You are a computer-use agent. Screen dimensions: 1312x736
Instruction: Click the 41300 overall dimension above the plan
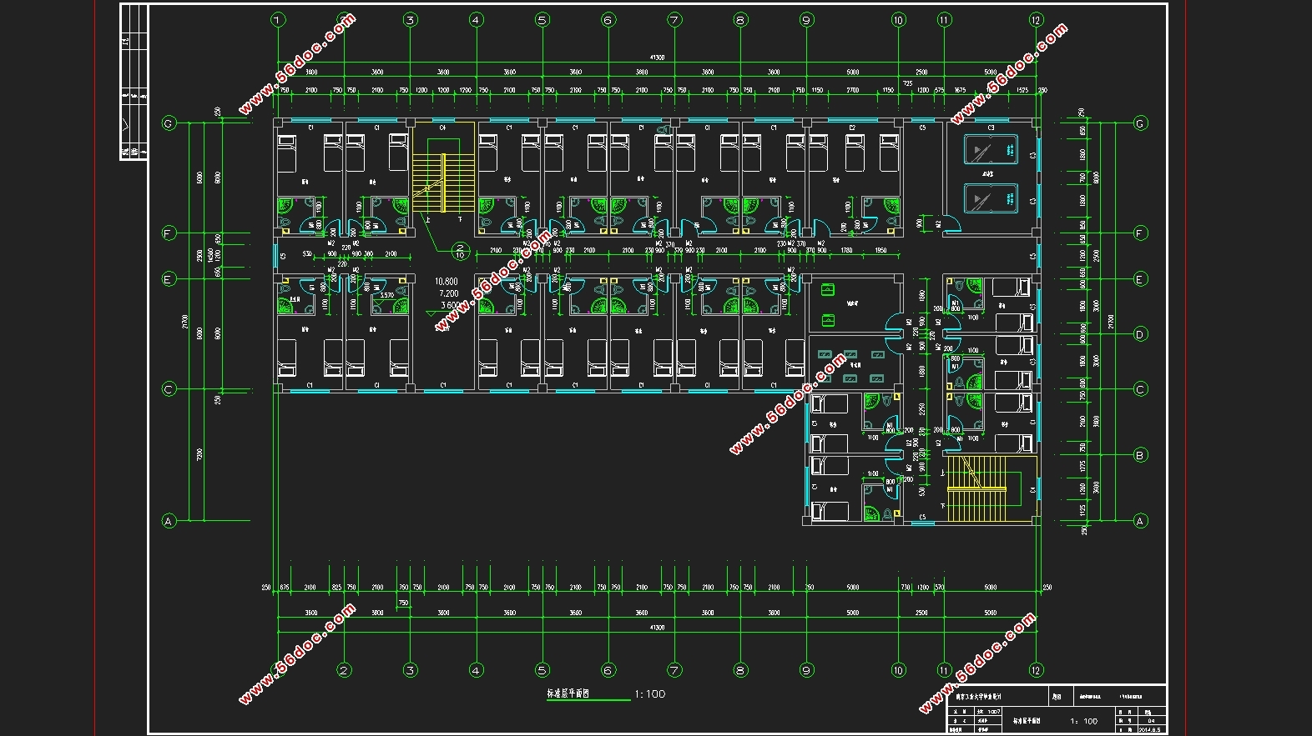coord(657,58)
